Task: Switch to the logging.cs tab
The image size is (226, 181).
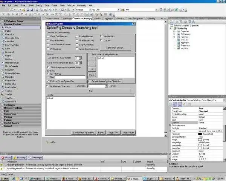Action: point(109,18)
